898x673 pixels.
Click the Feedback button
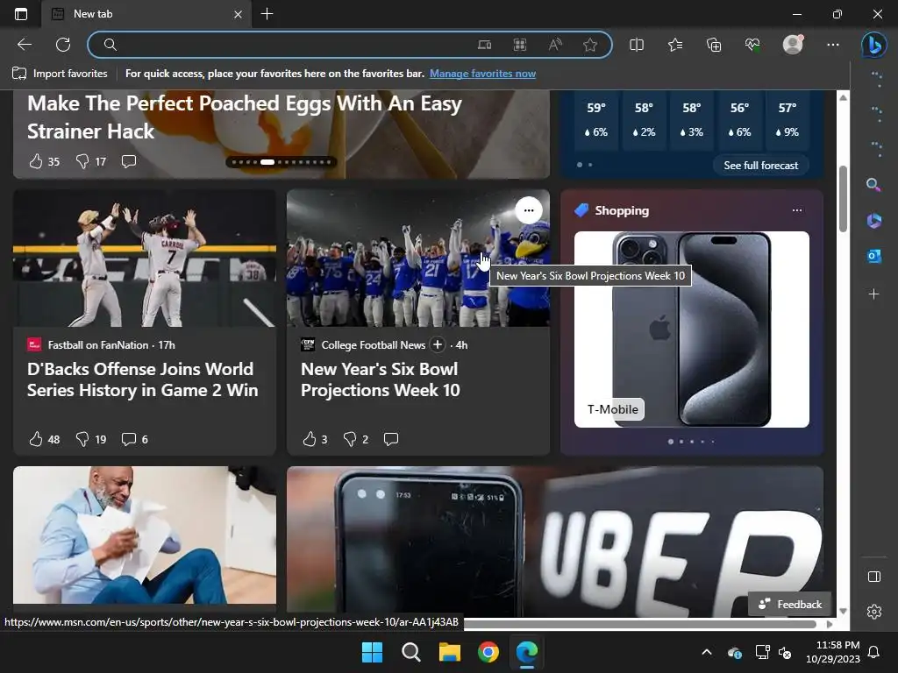790,605
